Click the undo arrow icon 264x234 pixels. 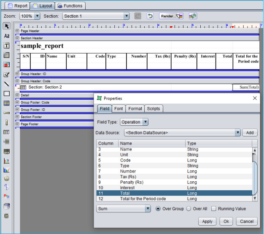click(x=150, y=16)
